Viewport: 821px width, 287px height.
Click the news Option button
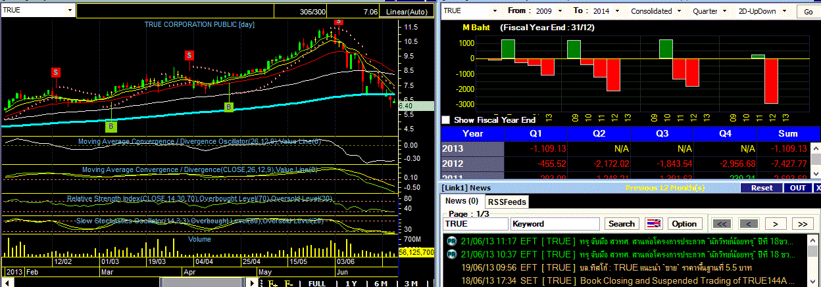pyautogui.click(x=684, y=224)
